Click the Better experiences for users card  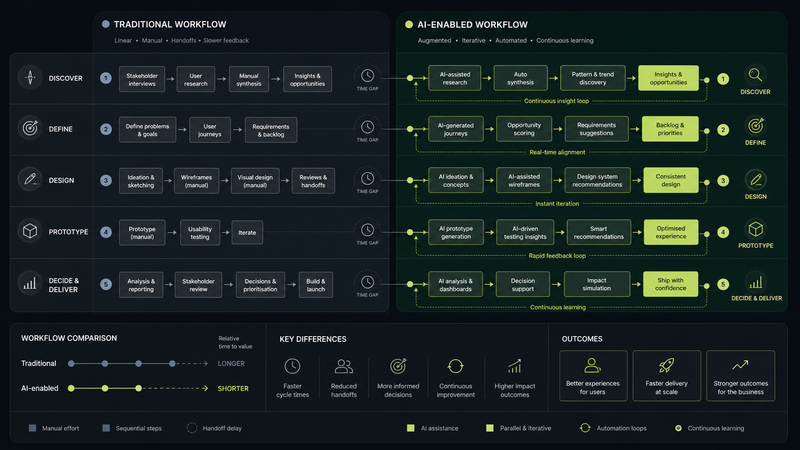coord(593,376)
